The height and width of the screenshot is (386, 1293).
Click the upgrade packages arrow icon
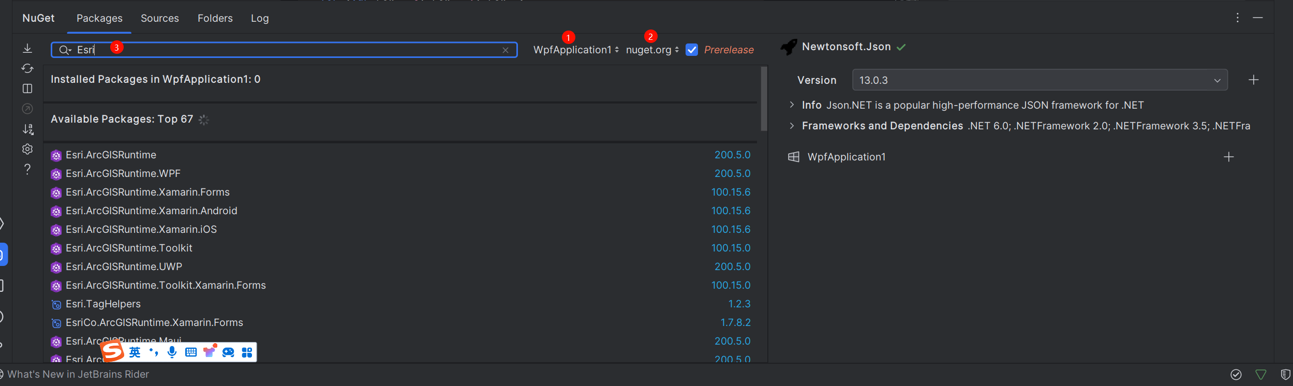coord(27,109)
